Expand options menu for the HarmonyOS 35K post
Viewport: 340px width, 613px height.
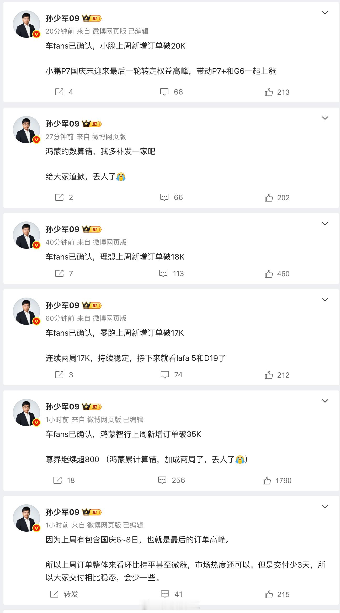[325, 401]
